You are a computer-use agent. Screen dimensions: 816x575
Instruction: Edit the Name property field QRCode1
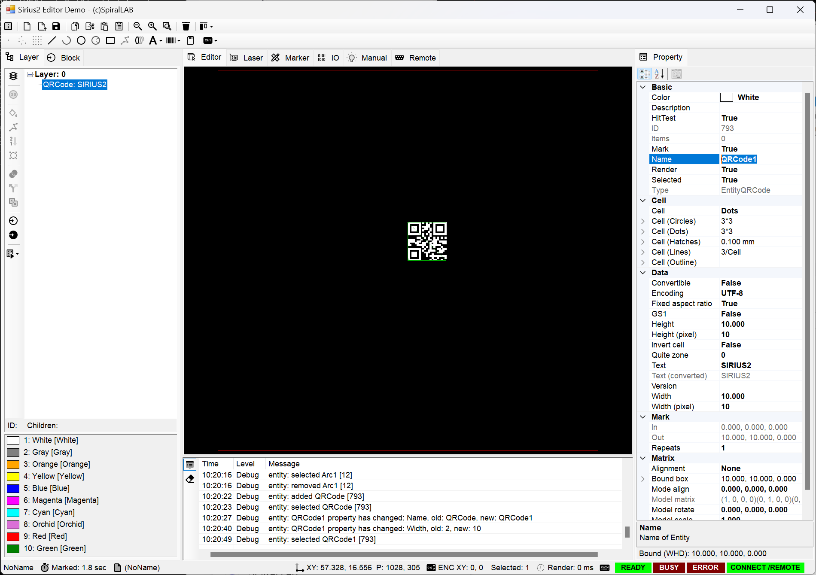(760, 159)
